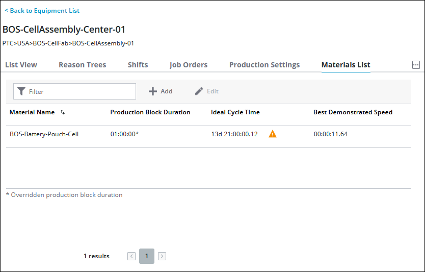425x272 pixels.
Task: Open the Production Settings tab
Action: [264, 65]
